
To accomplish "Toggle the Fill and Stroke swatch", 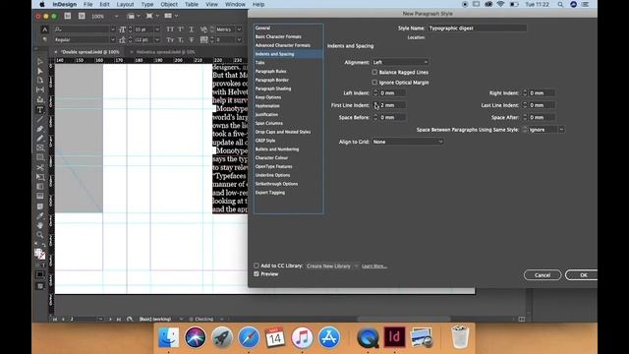I will 39,254.
